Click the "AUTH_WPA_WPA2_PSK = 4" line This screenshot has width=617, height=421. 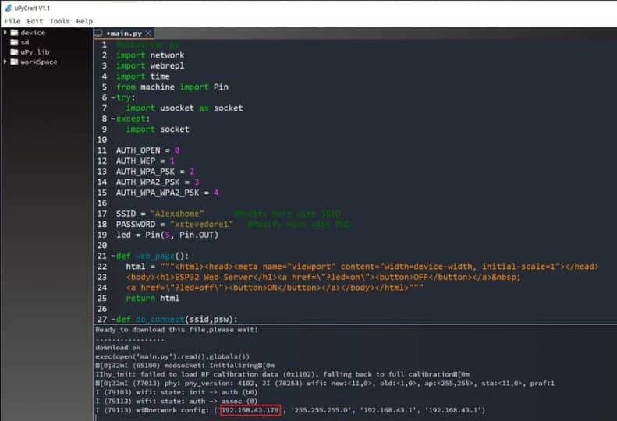pyautogui.click(x=167, y=193)
